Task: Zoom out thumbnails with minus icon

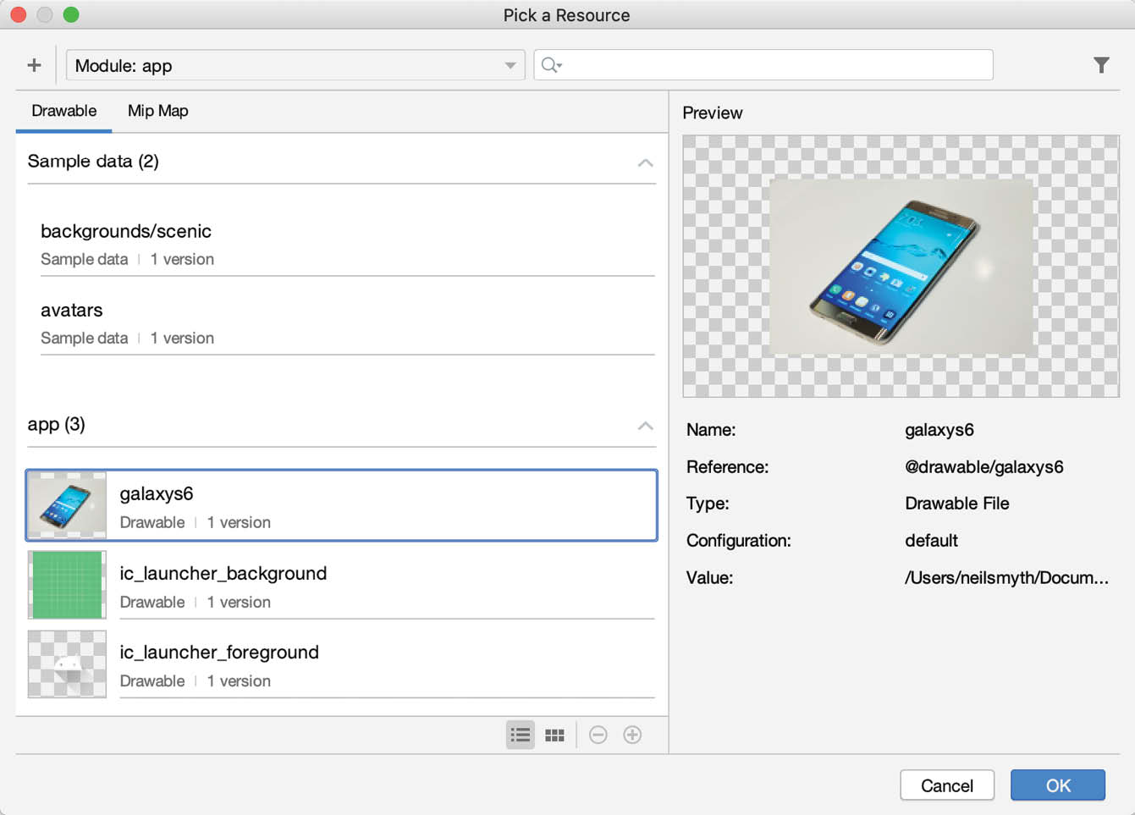Action: pos(598,735)
